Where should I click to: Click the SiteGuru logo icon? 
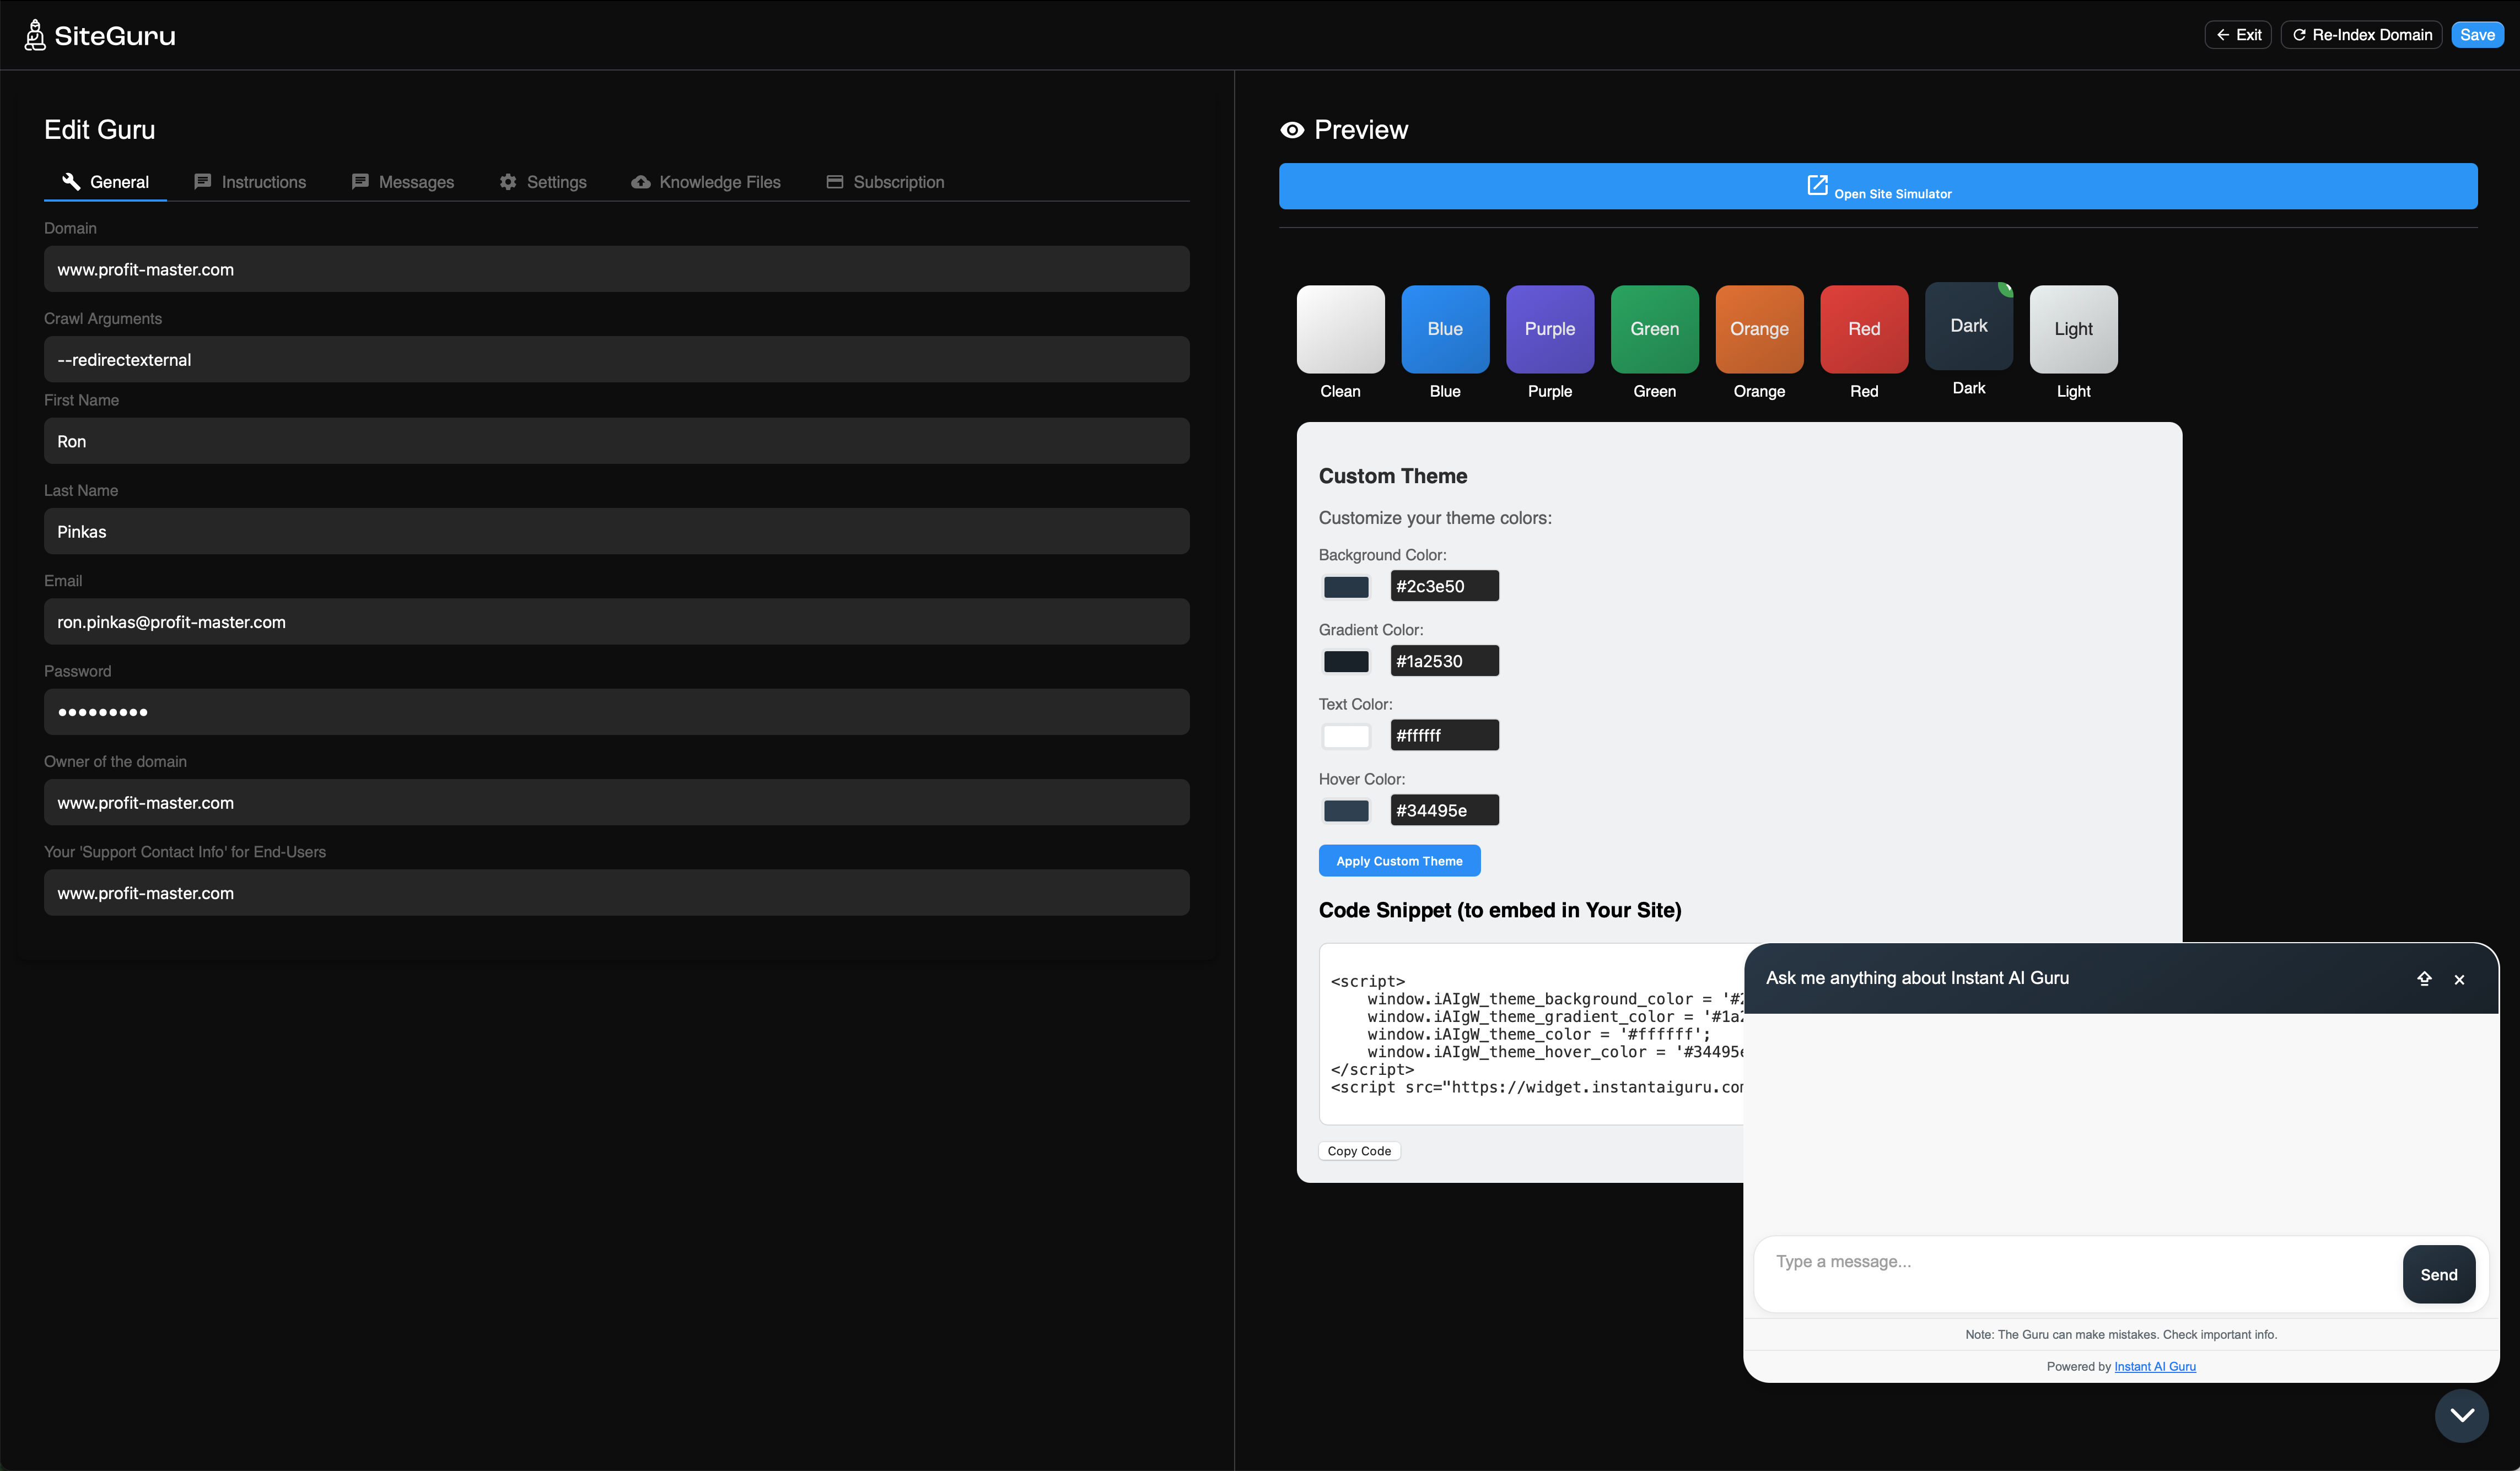pyautogui.click(x=35, y=35)
